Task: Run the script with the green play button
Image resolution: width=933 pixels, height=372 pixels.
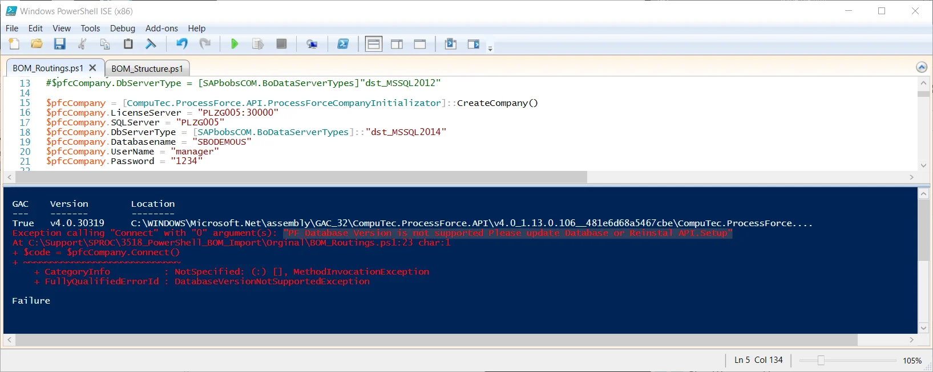Action: 235,44
